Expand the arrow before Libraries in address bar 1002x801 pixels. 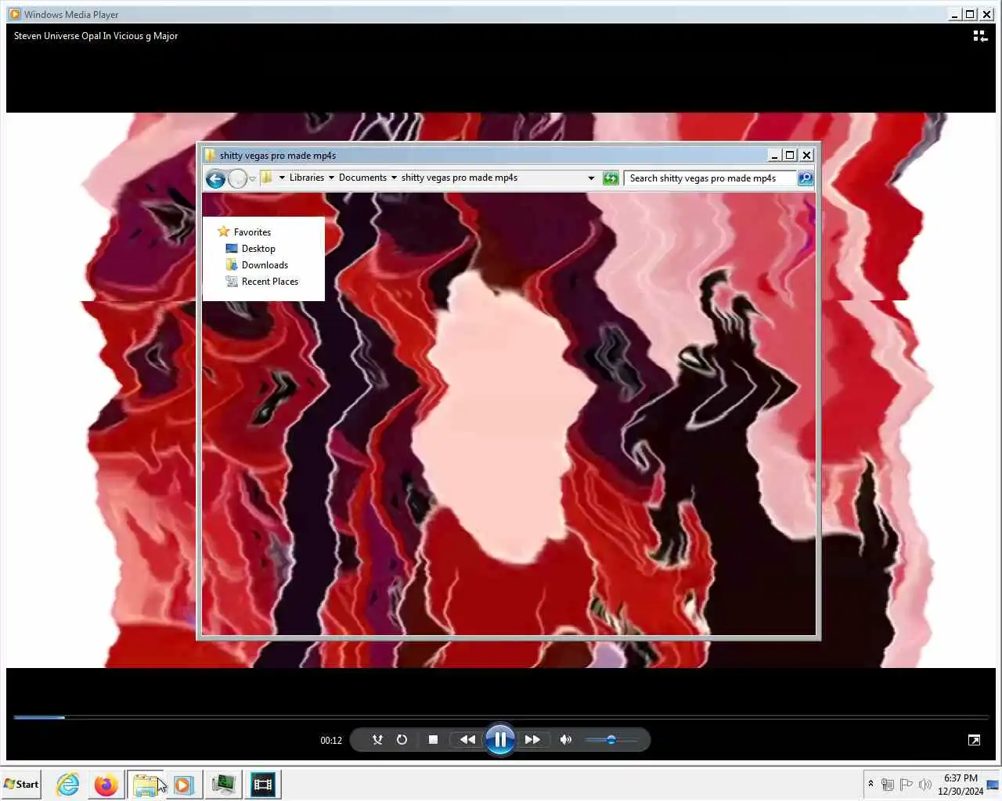pyautogui.click(x=282, y=178)
